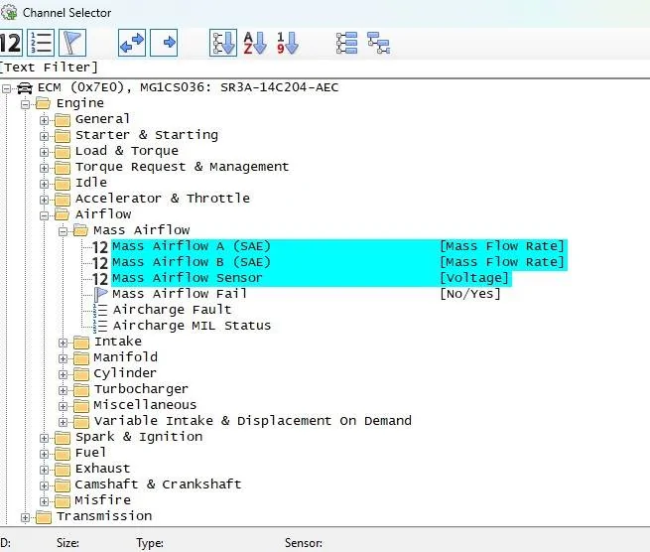The width and height of the screenshot is (650, 552).
Task: Click the '12' icon beside Mass Airflow A
Action: pos(100,247)
